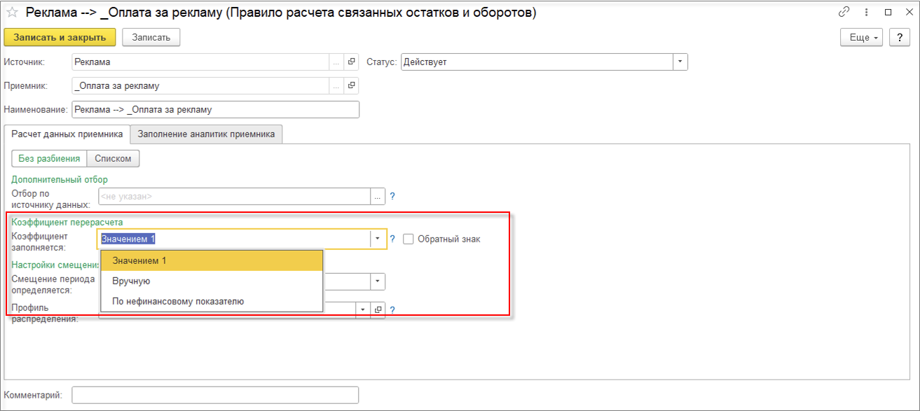The image size is (920, 411).
Task: Click the copy link icon in title bar
Action: pos(844,13)
